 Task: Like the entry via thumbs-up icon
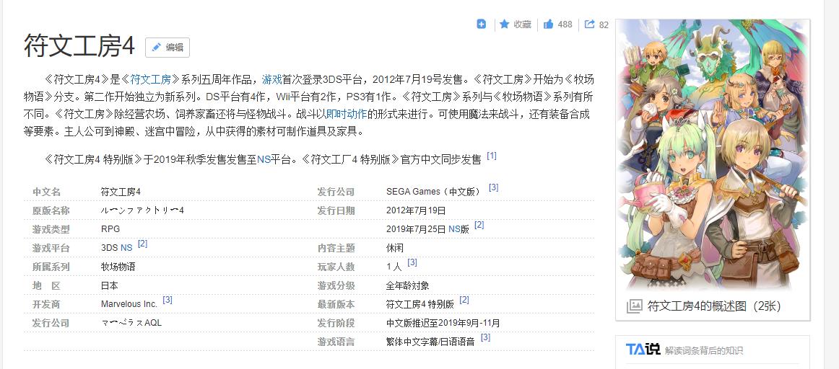click(x=549, y=24)
